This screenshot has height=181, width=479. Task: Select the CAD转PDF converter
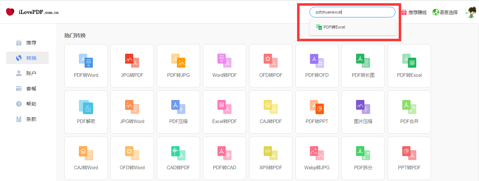tap(178, 158)
